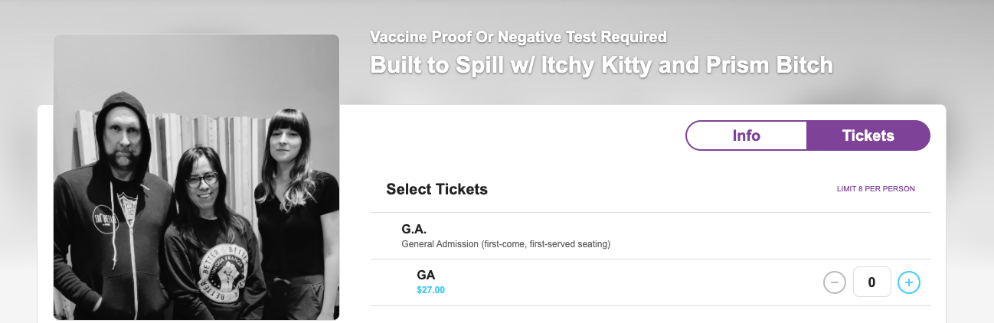Decrease GA ticket quantity with minus button
This screenshot has width=994, height=323.
pyautogui.click(x=834, y=282)
